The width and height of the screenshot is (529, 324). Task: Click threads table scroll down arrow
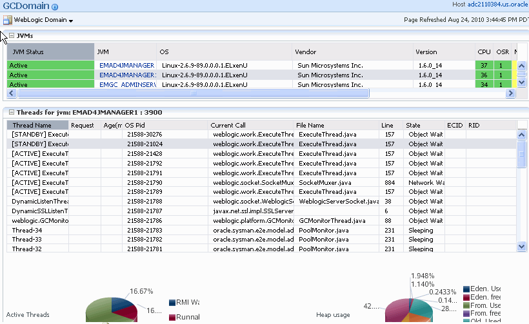click(521, 247)
